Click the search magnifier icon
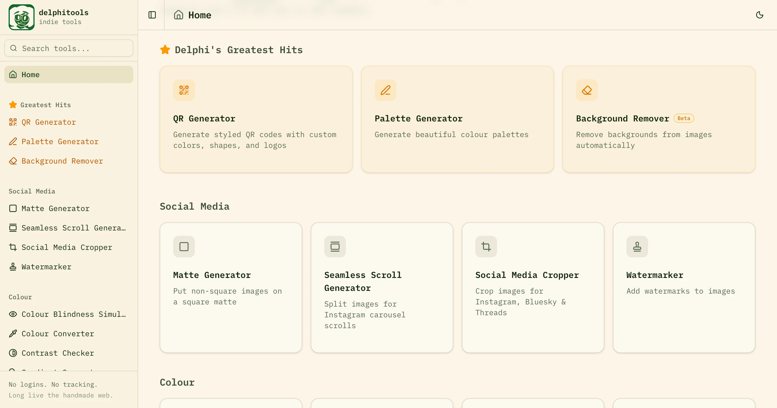 point(13,48)
